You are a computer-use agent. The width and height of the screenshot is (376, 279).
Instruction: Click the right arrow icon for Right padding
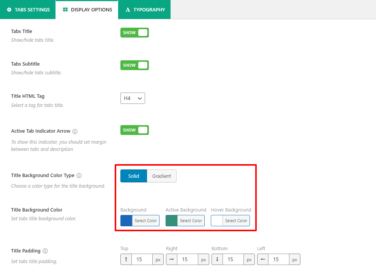coord(172,259)
